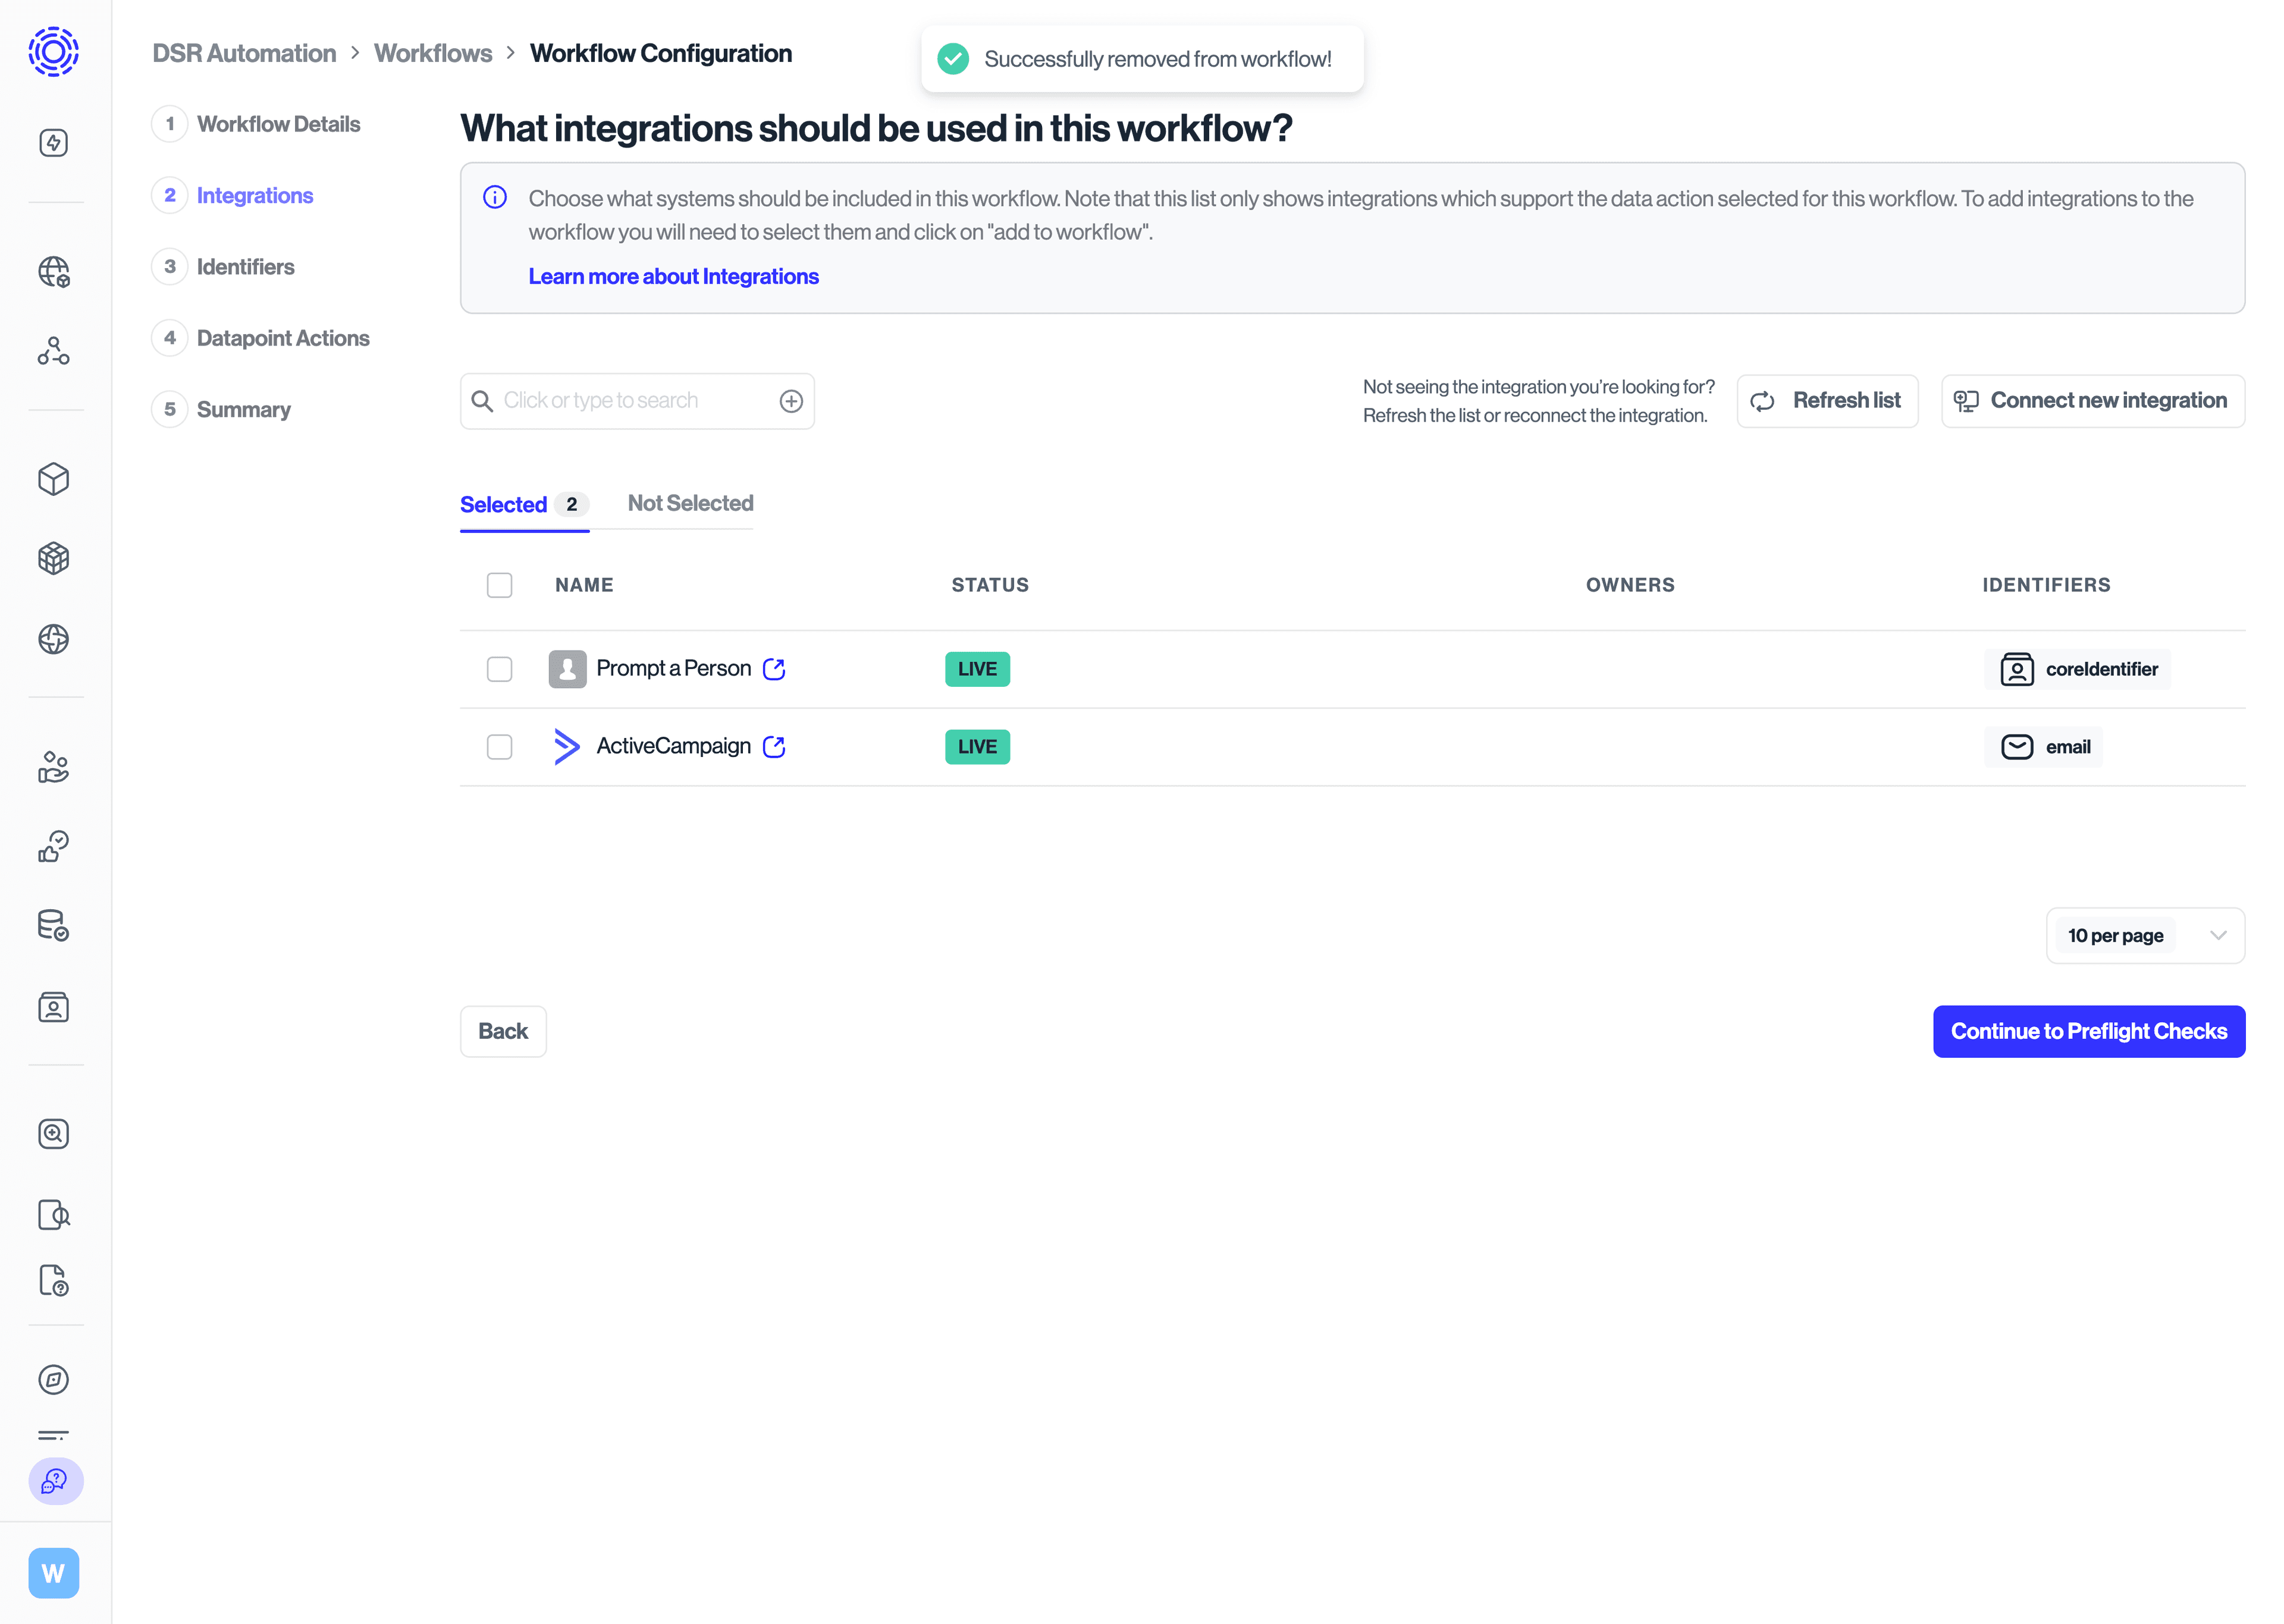The image size is (2284, 1624).
Task: Open the 10 per page dropdown
Action: pos(2144,935)
